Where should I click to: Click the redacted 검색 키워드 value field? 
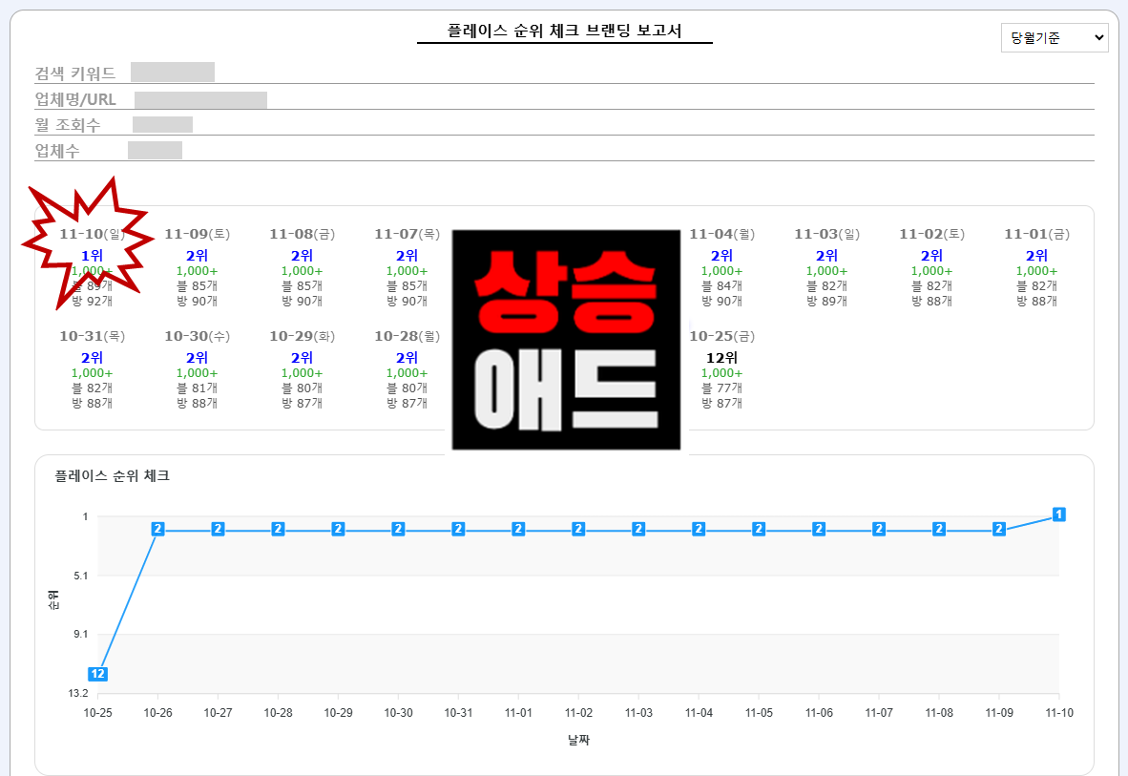pos(173,72)
